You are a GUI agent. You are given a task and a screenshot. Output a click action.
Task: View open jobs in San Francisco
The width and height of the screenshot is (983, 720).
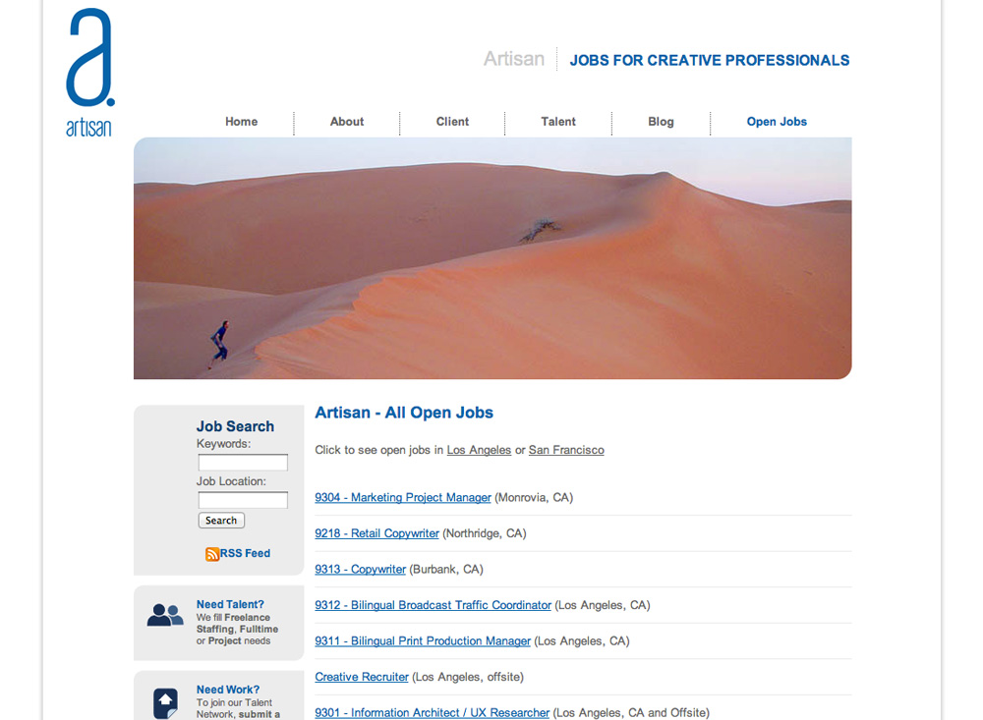pos(566,450)
